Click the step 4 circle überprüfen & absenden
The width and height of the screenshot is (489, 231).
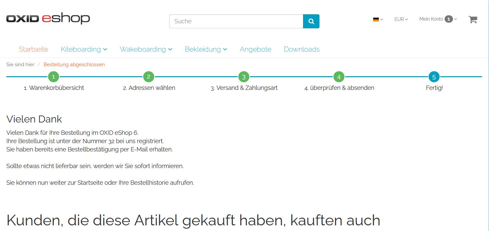click(x=339, y=77)
